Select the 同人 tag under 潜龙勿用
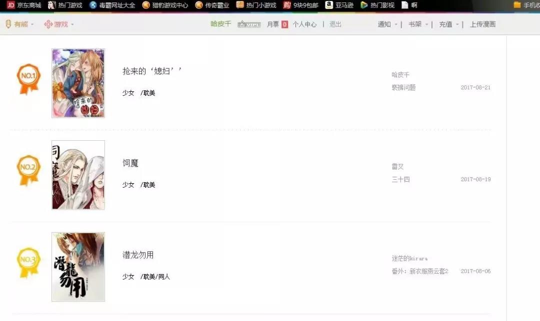 (x=164, y=277)
